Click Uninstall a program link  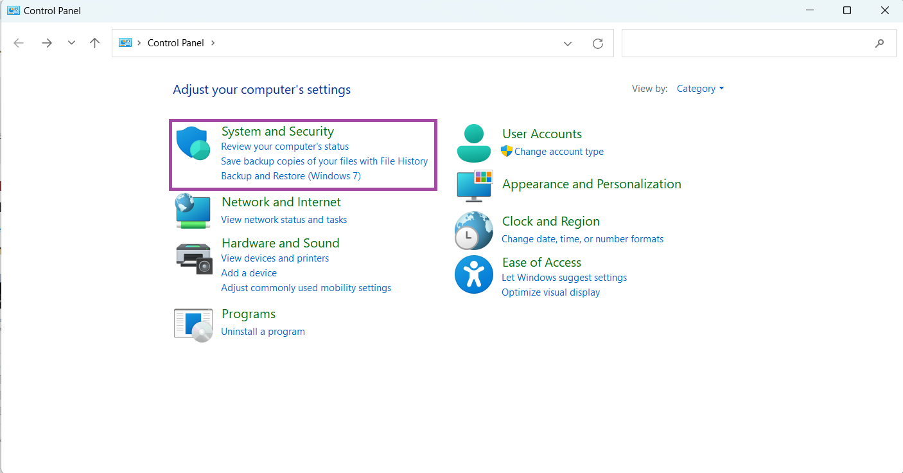[x=263, y=332]
